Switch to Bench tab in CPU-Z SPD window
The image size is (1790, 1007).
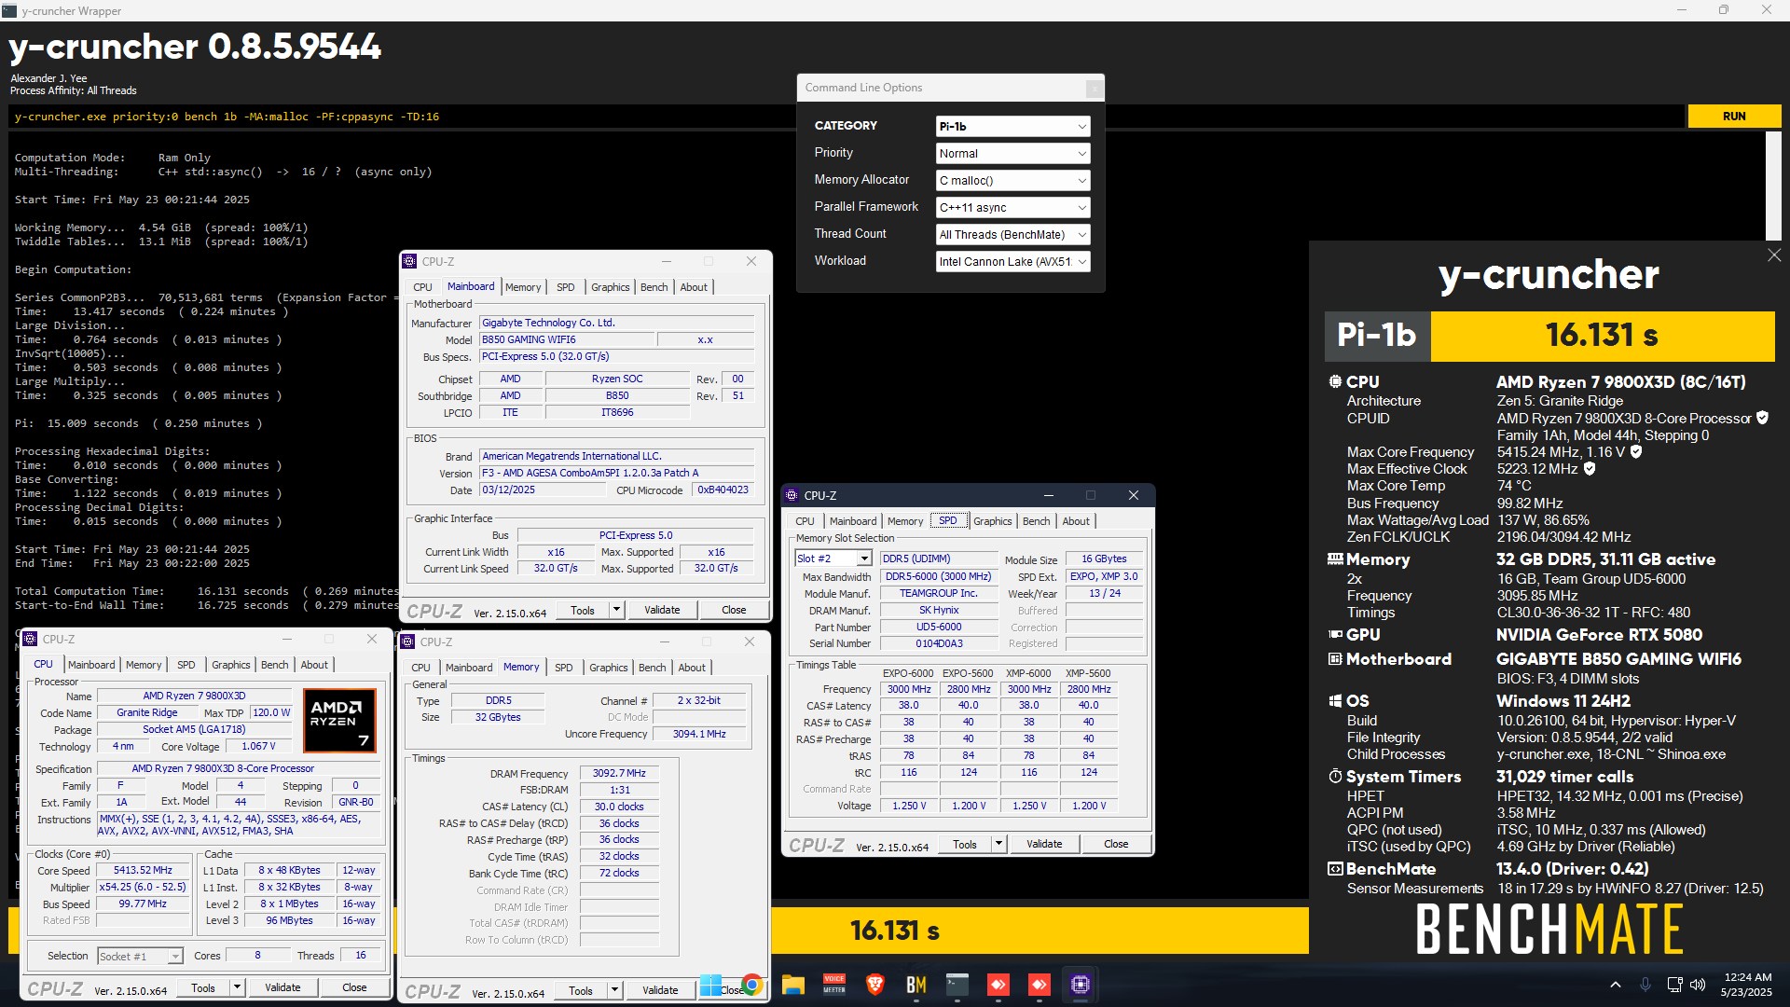coord(1036,521)
